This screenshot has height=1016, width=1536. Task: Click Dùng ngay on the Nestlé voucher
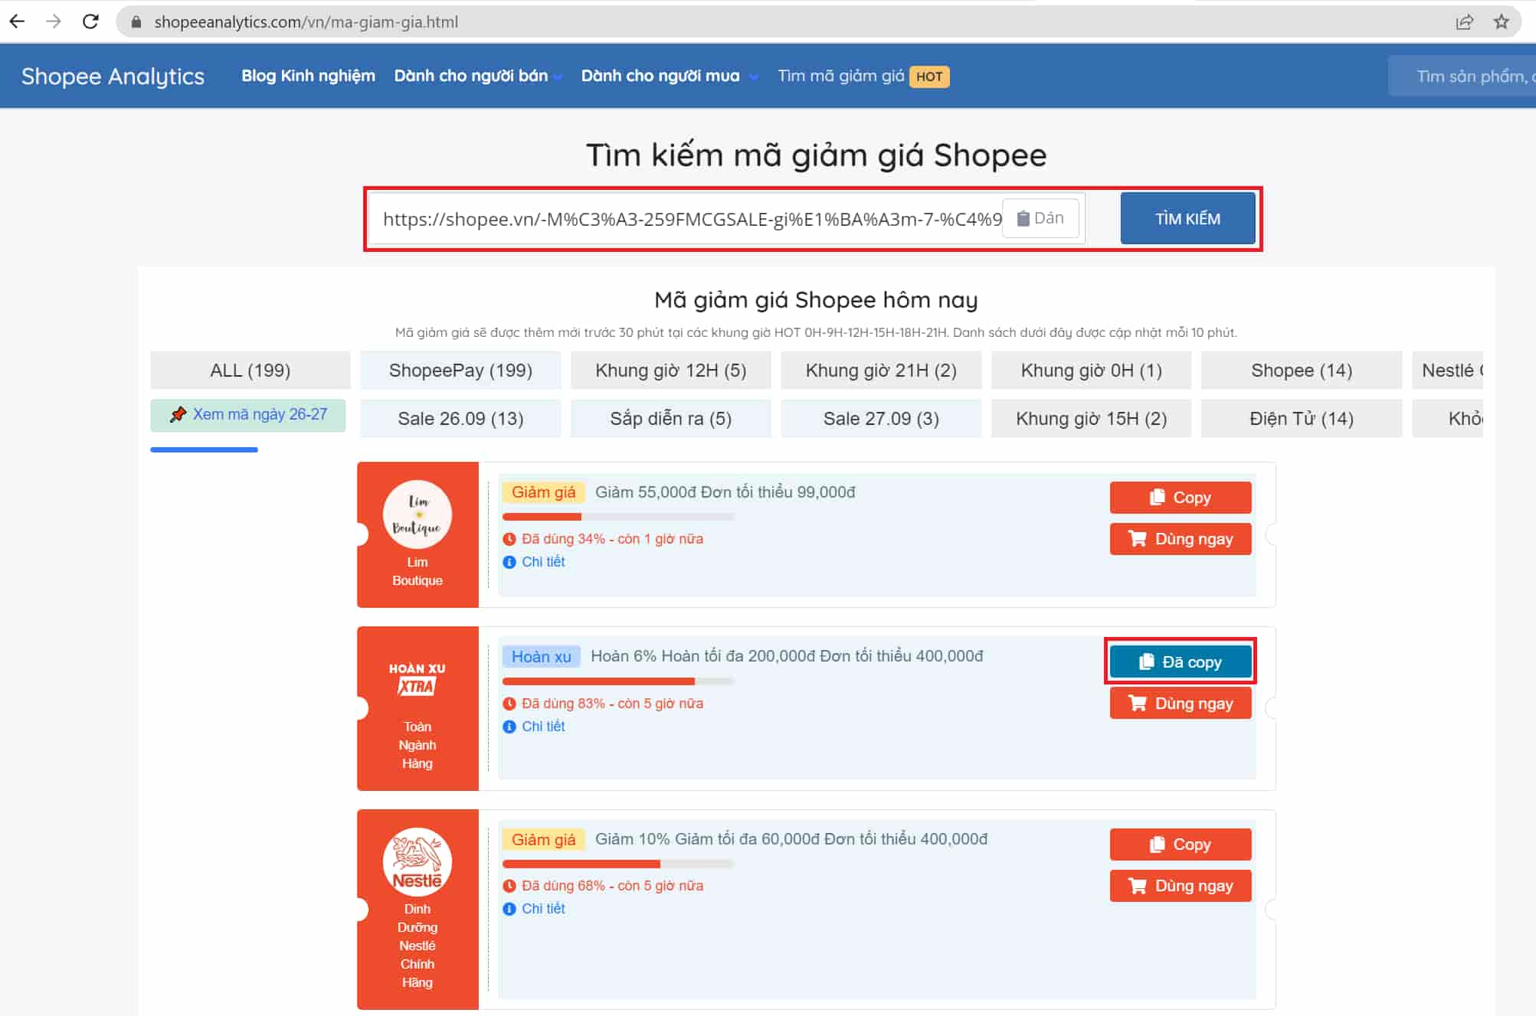tap(1180, 886)
